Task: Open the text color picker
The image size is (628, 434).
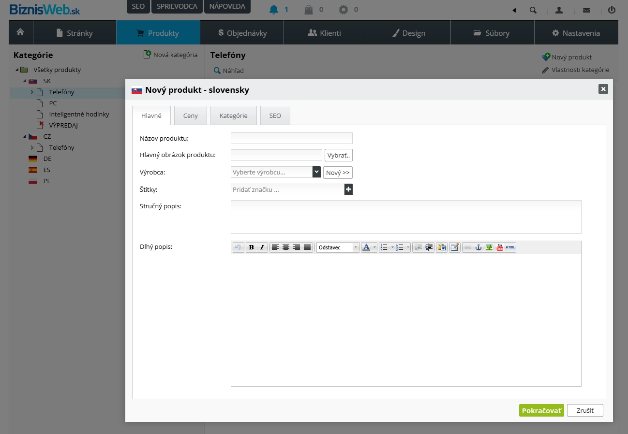Action: click(366, 247)
